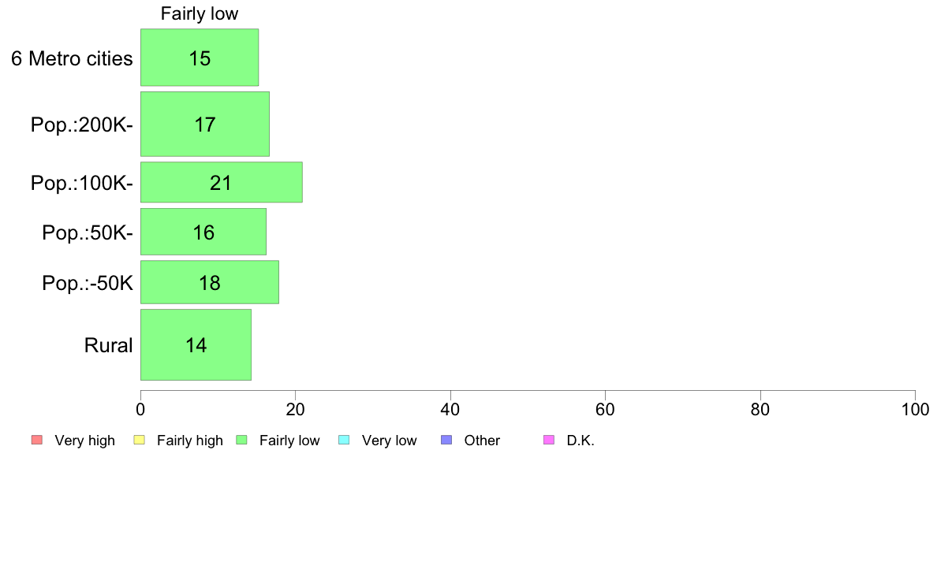Click the red Very high legend swatch
Viewport: 937px width, 580px height.
(36, 440)
